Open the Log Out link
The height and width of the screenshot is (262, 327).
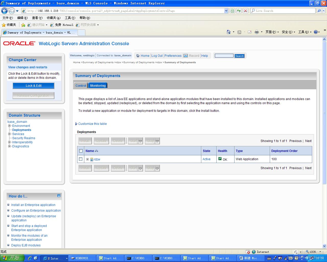point(157,56)
